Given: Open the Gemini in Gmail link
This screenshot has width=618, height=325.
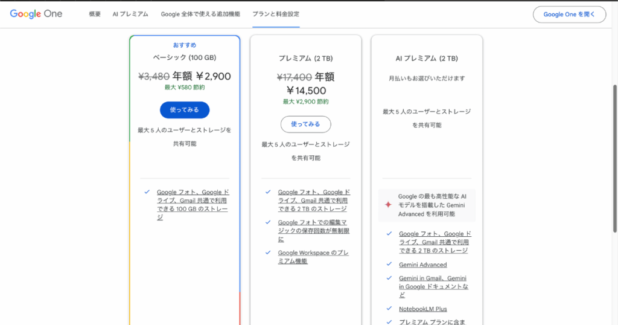Looking at the screenshot, I should coord(433,287).
